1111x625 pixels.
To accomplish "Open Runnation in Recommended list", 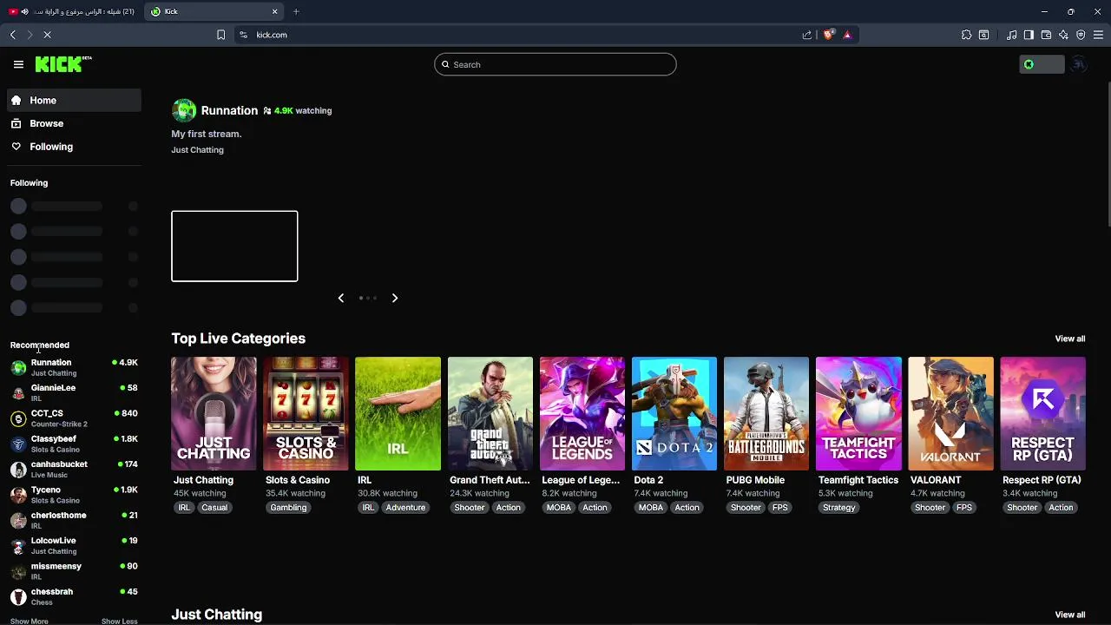I will point(73,367).
